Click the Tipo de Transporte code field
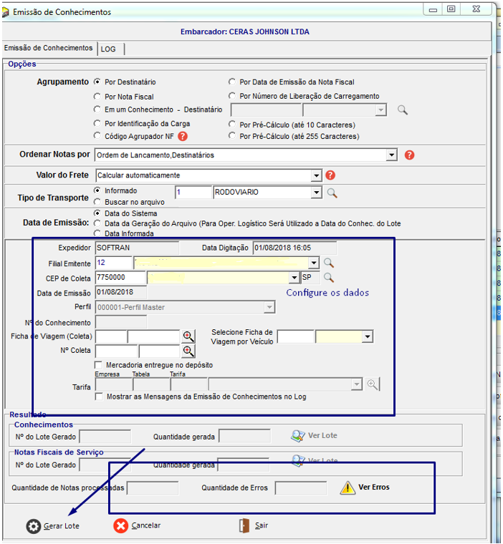The width and height of the screenshot is (503, 544). point(193,193)
